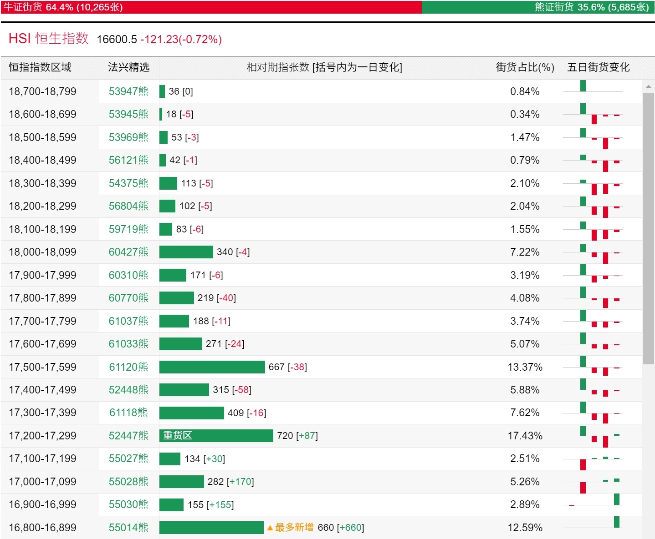Screen dimensions: 655x539
Task: Open the 60770熊 warrant link
Action: 128,298
